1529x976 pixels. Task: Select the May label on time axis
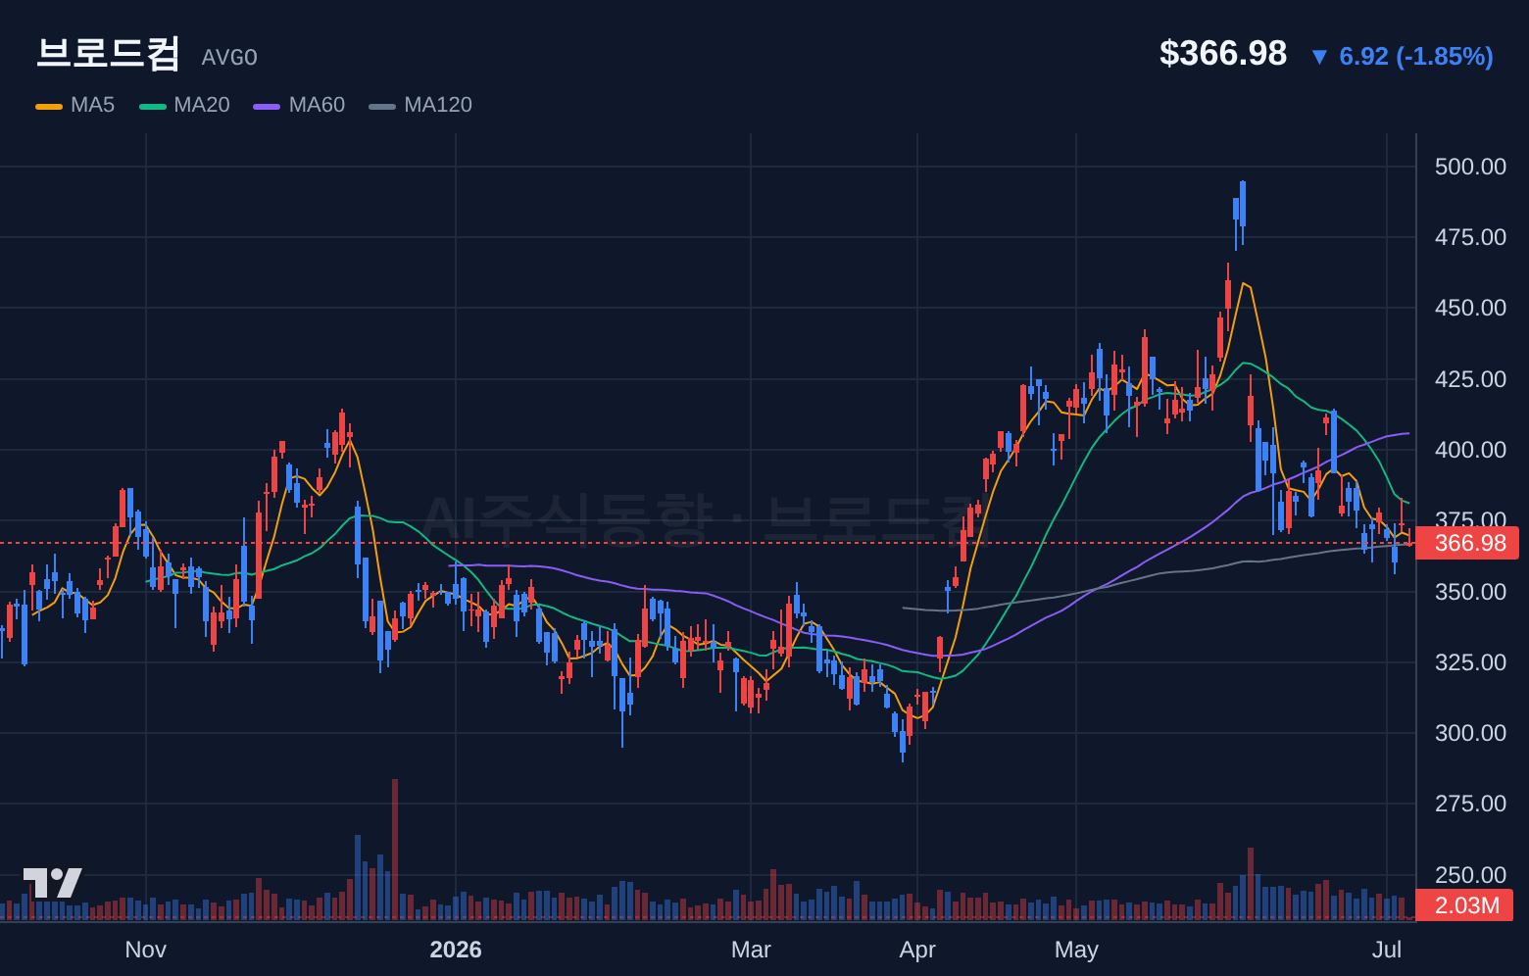(1076, 950)
